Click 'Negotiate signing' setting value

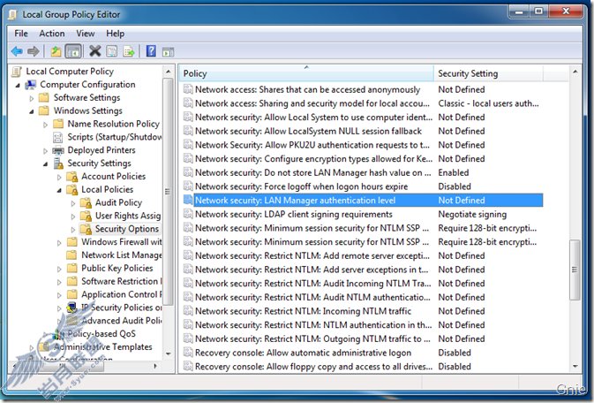click(x=472, y=214)
